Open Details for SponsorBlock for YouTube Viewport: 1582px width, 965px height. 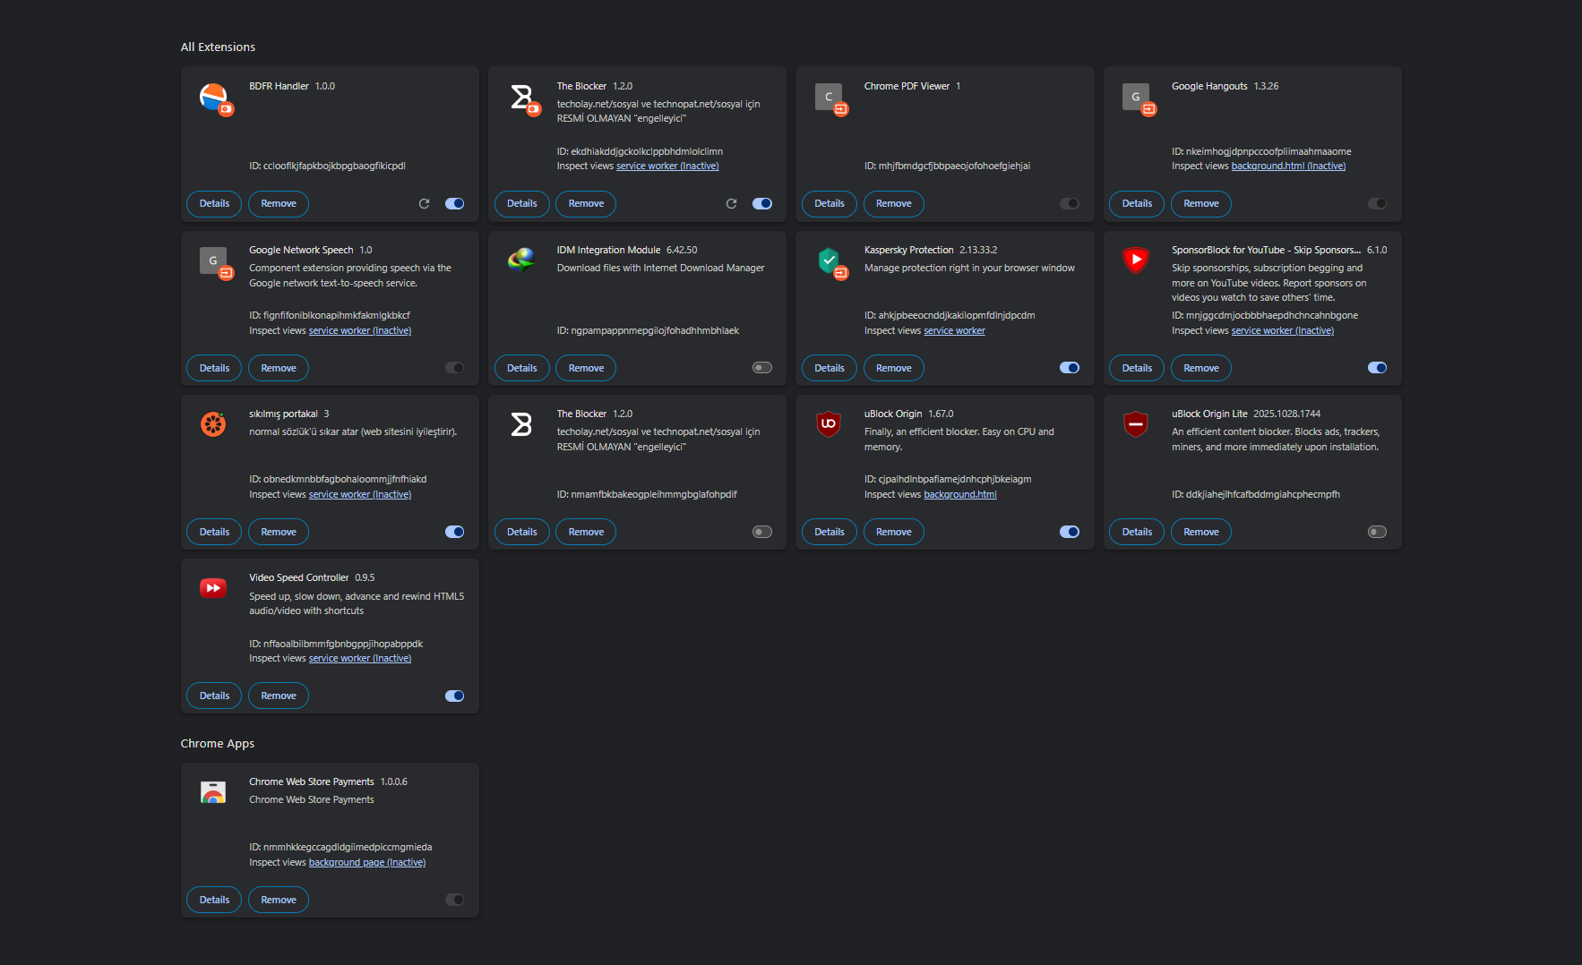[1137, 368]
